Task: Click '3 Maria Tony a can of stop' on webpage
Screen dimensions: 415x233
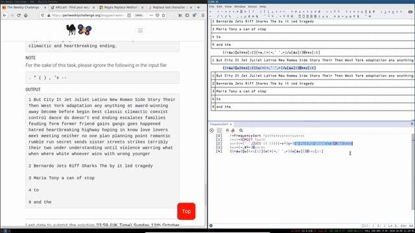Action: point(62,178)
